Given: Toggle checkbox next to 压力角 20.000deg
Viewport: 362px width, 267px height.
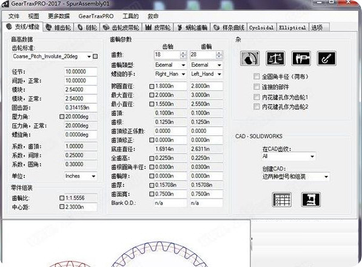Looking at the screenshot, I should tap(62, 117).
